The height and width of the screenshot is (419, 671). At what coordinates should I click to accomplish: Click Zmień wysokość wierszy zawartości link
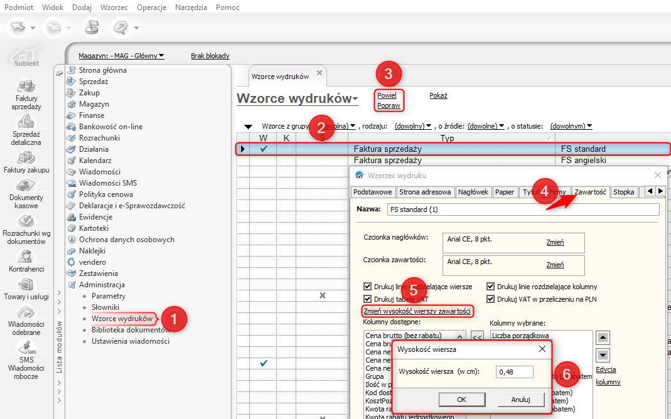[417, 311]
